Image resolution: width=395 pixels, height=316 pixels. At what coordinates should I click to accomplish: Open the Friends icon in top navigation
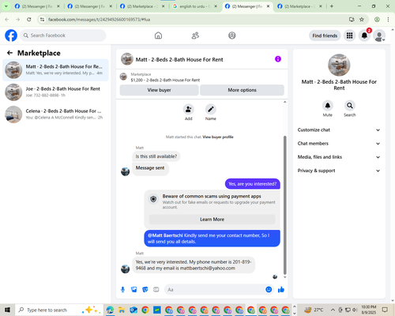coord(195,36)
